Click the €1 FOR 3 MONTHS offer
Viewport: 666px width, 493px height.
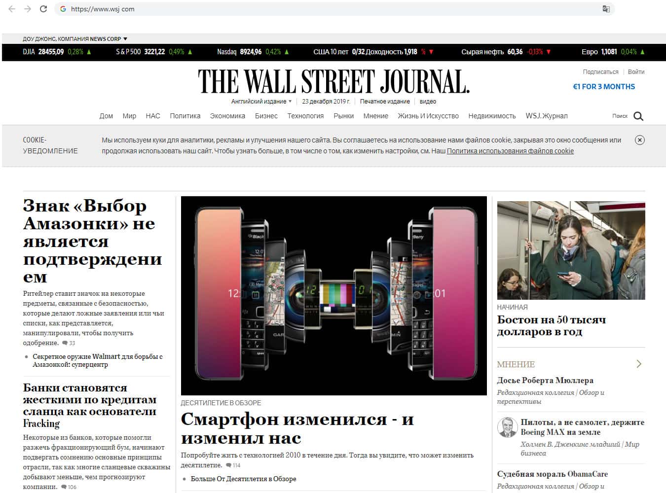click(x=604, y=87)
